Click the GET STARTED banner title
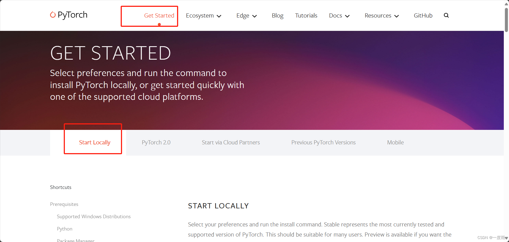The height and width of the screenshot is (242, 509). coord(111,53)
